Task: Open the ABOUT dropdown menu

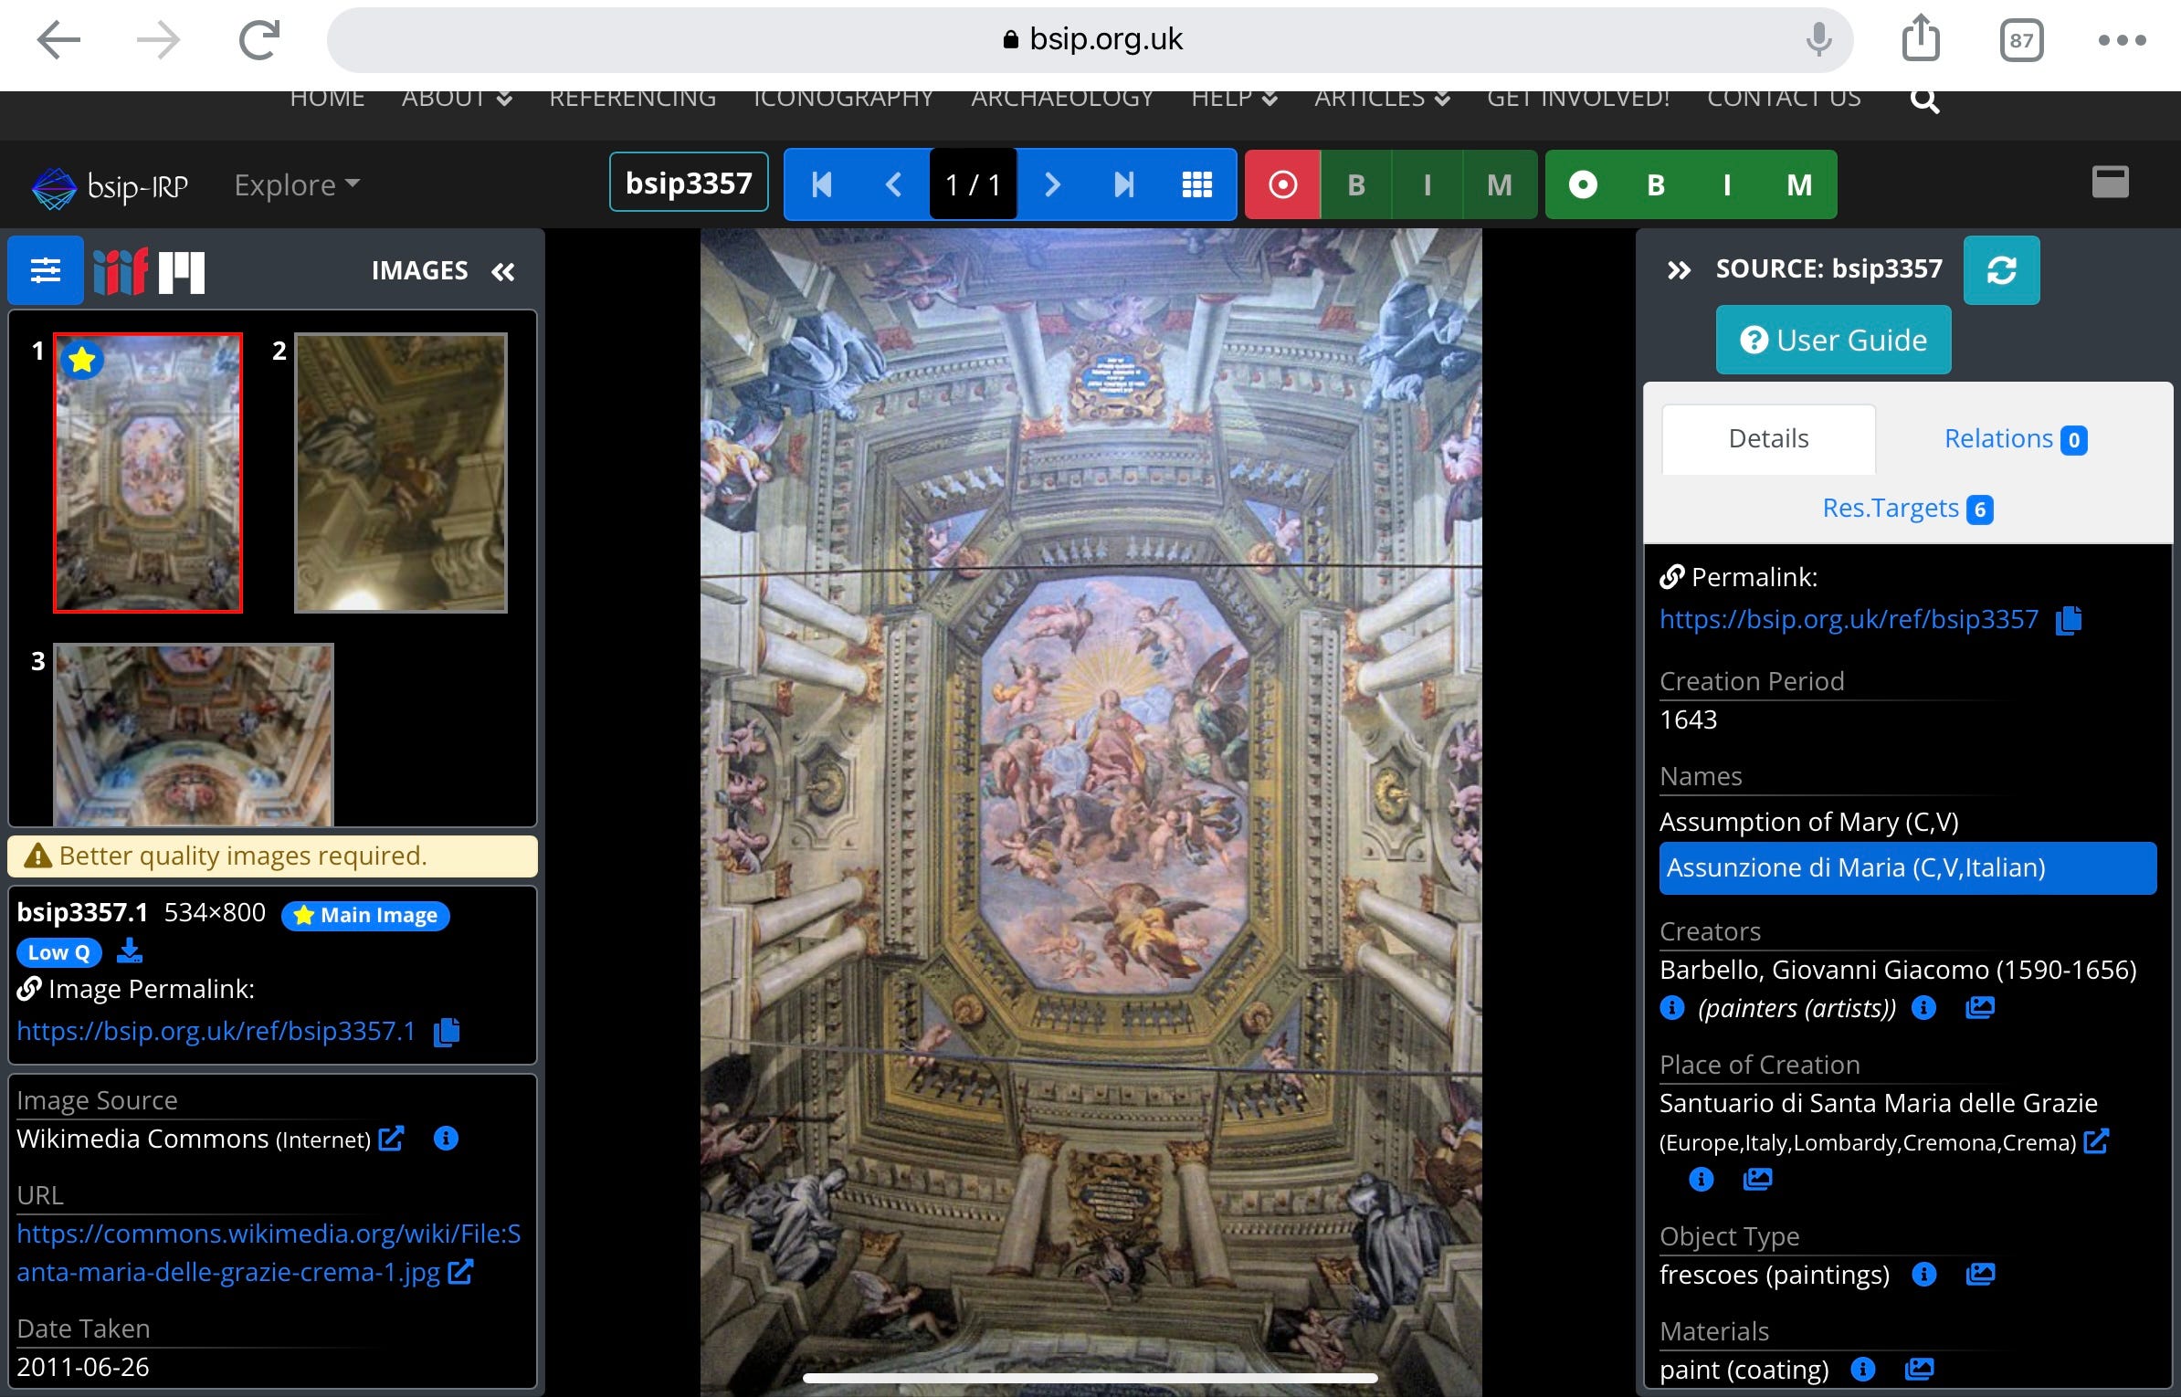Action: tap(457, 99)
